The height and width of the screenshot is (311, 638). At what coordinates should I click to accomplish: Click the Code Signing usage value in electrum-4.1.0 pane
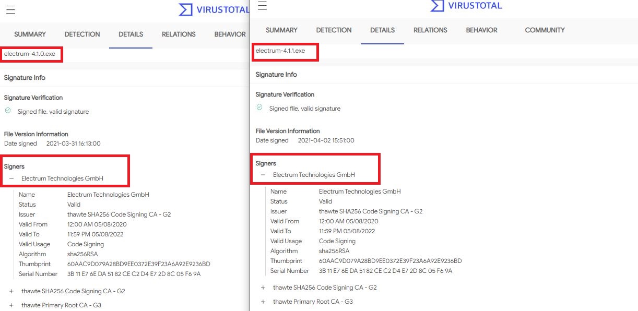86,244
